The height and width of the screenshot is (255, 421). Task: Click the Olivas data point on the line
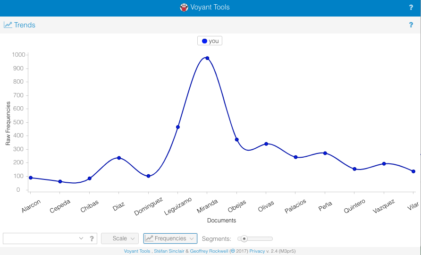pos(266,144)
